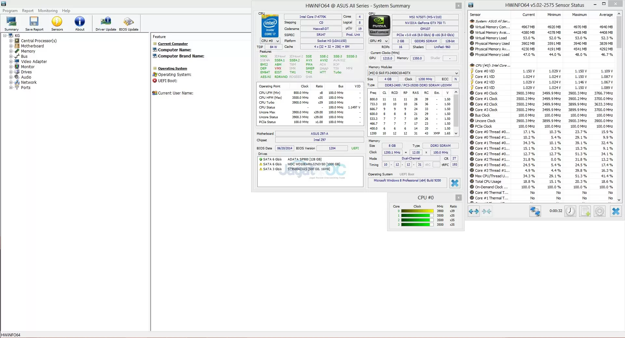Click the Current Computer heading link
This screenshot has height=338, width=625.
coord(173,44)
